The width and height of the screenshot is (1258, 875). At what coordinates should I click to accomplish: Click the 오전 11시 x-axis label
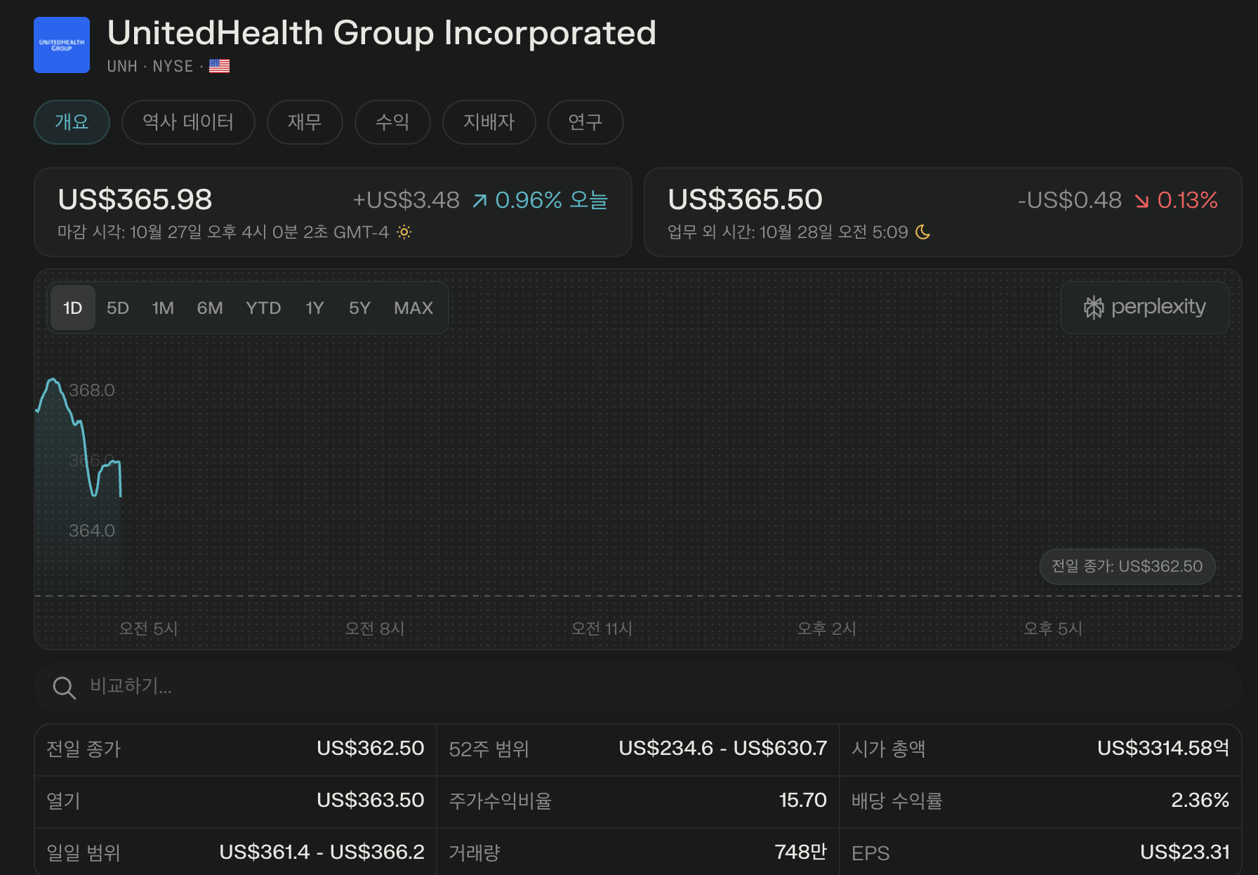click(x=602, y=629)
